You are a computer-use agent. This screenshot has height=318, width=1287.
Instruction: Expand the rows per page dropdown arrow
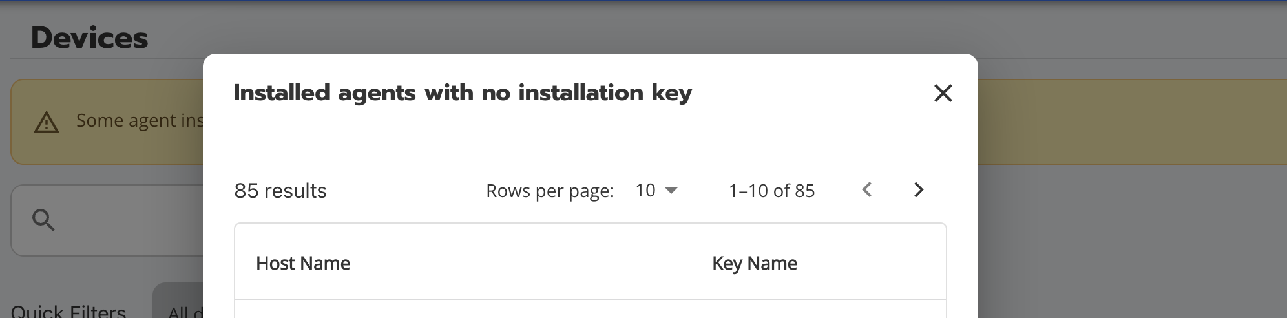[x=671, y=191]
